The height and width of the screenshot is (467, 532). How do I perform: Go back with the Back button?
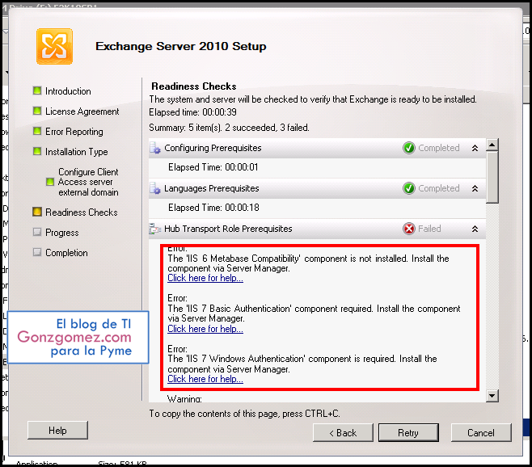343,433
